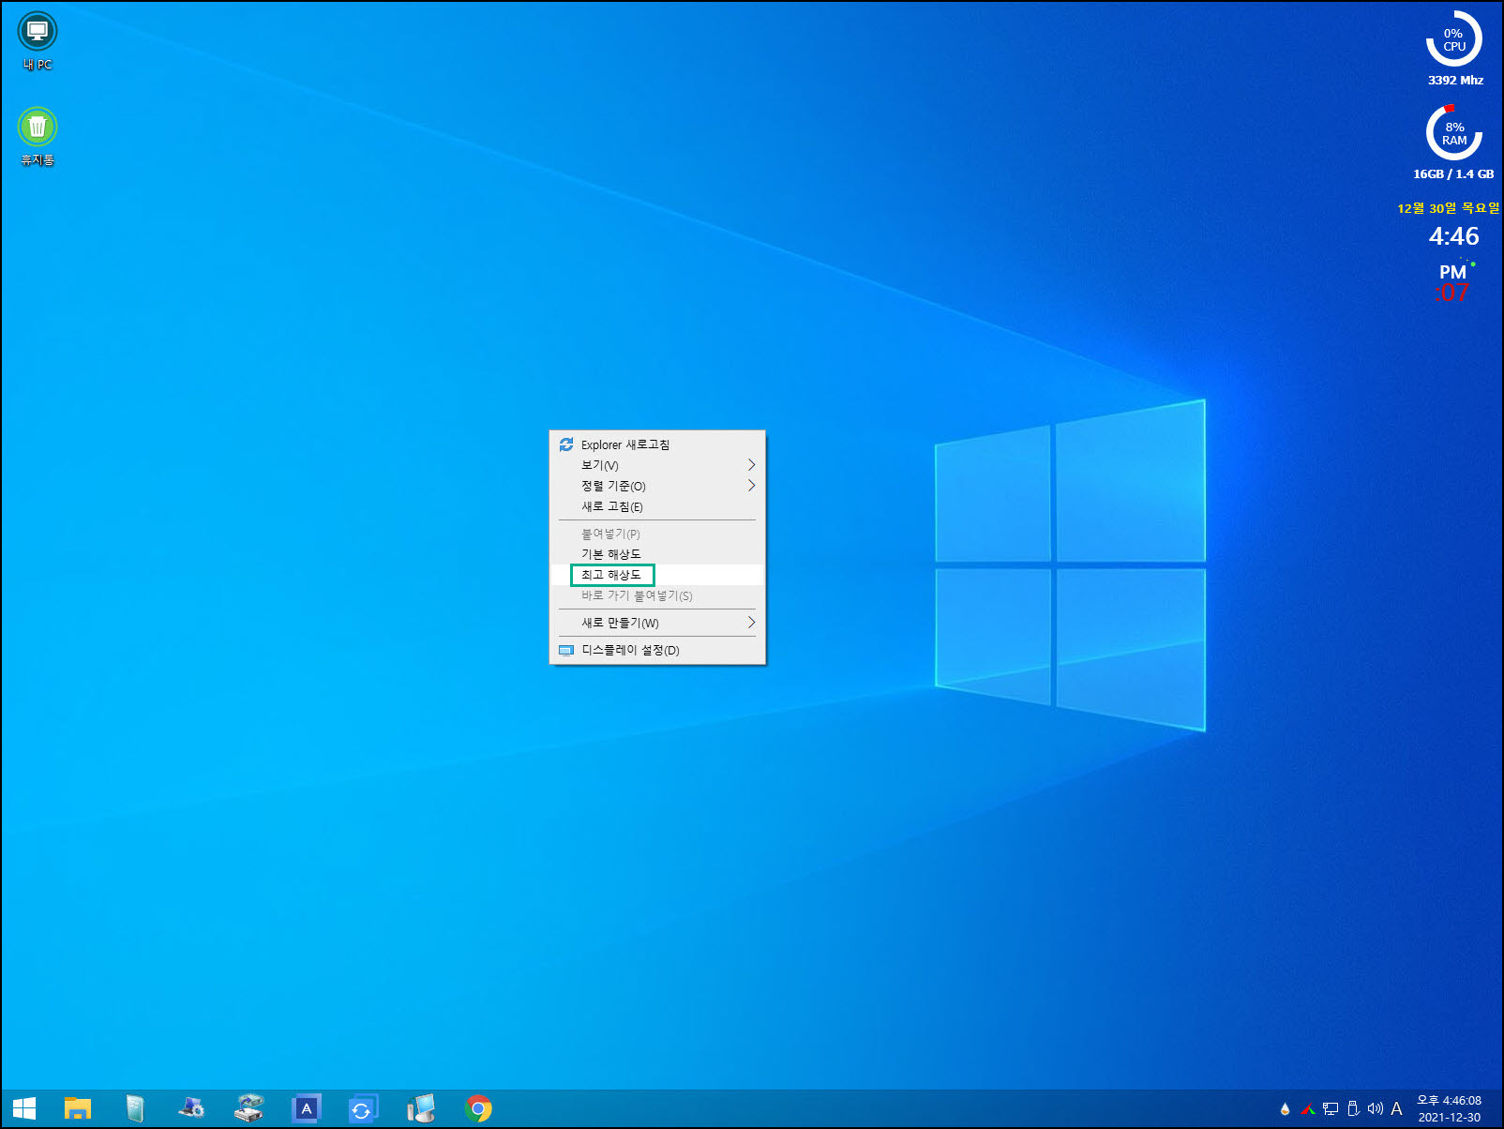Click the 4:46 PM clock widget
This screenshot has width=1504, height=1129.
click(1453, 253)
